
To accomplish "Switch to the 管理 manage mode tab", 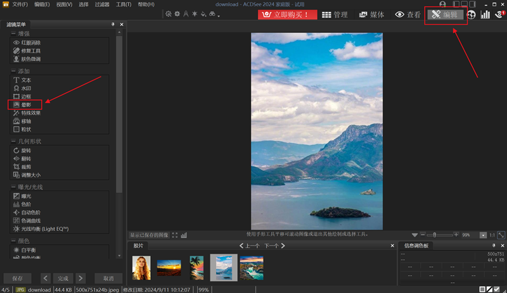I will [x=335, y=15].
